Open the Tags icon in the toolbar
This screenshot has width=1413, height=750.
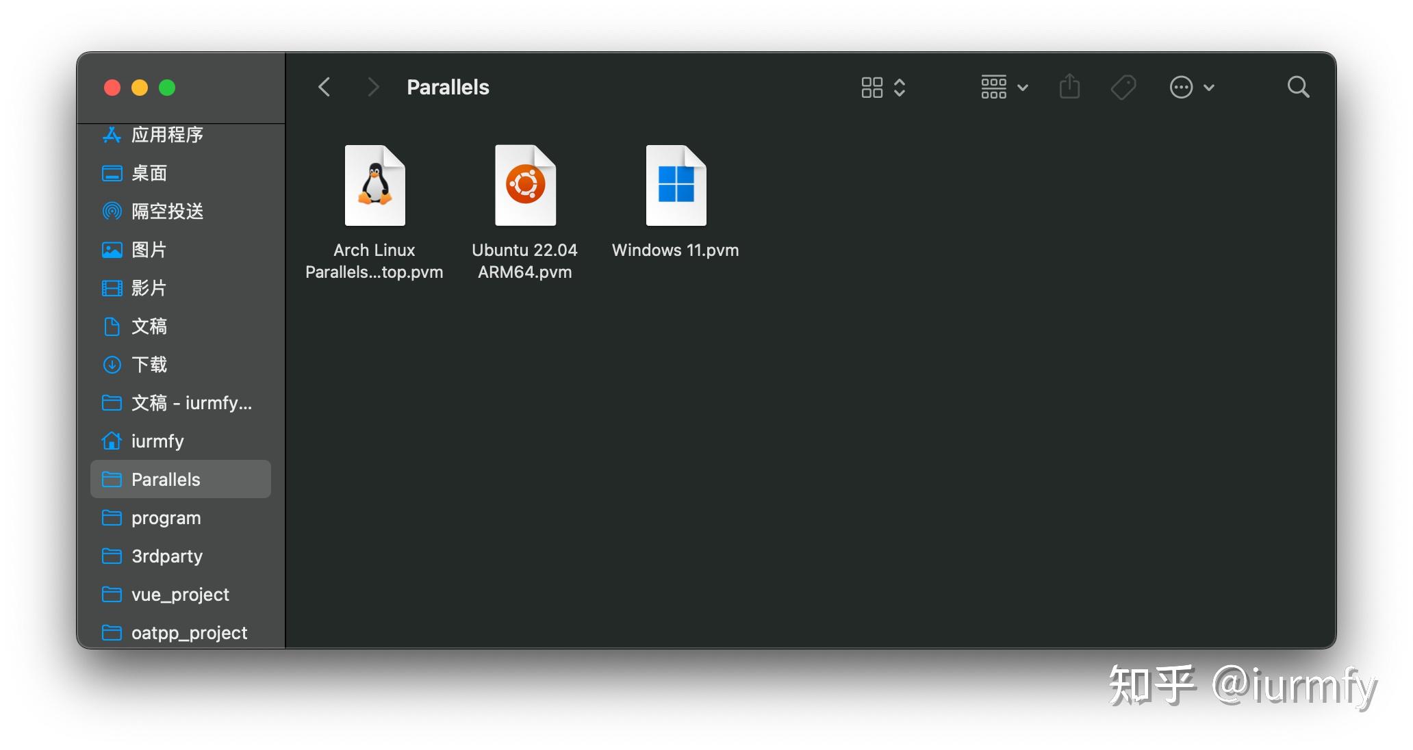click(1123, 87)
